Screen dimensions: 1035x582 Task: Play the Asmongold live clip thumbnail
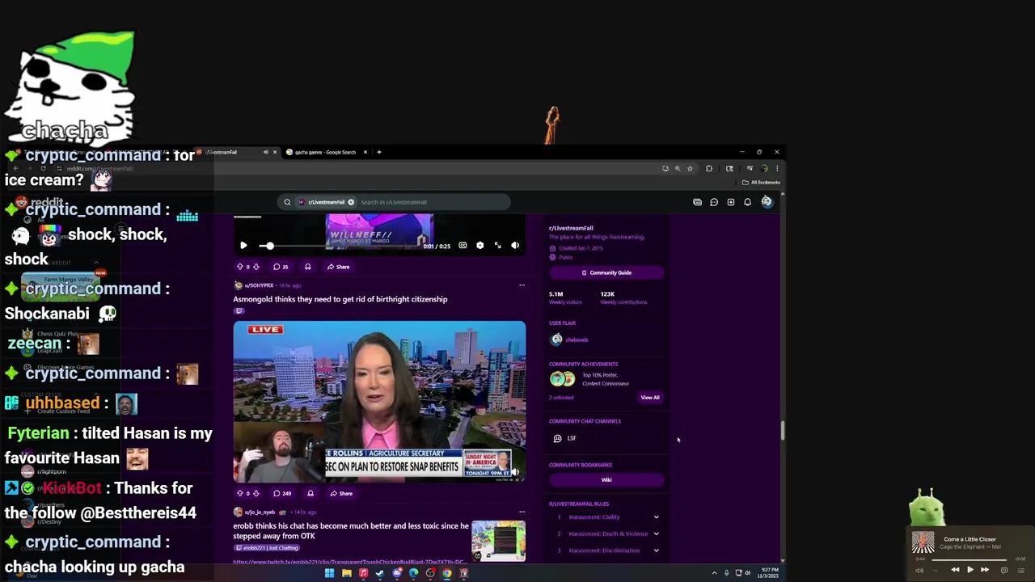point(379,402)
